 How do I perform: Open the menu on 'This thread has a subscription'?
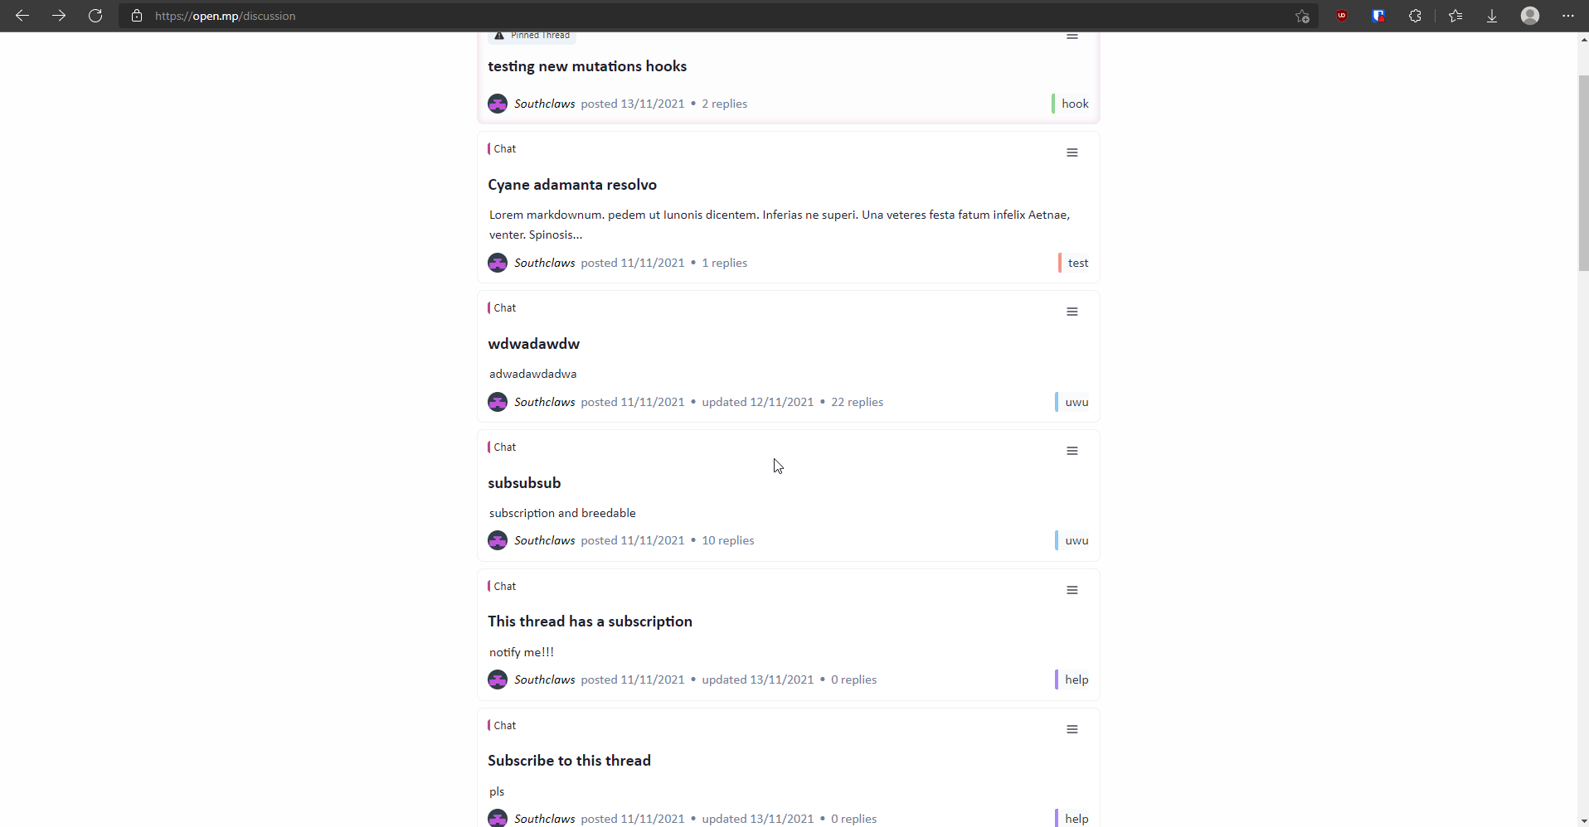point(1072,590)
